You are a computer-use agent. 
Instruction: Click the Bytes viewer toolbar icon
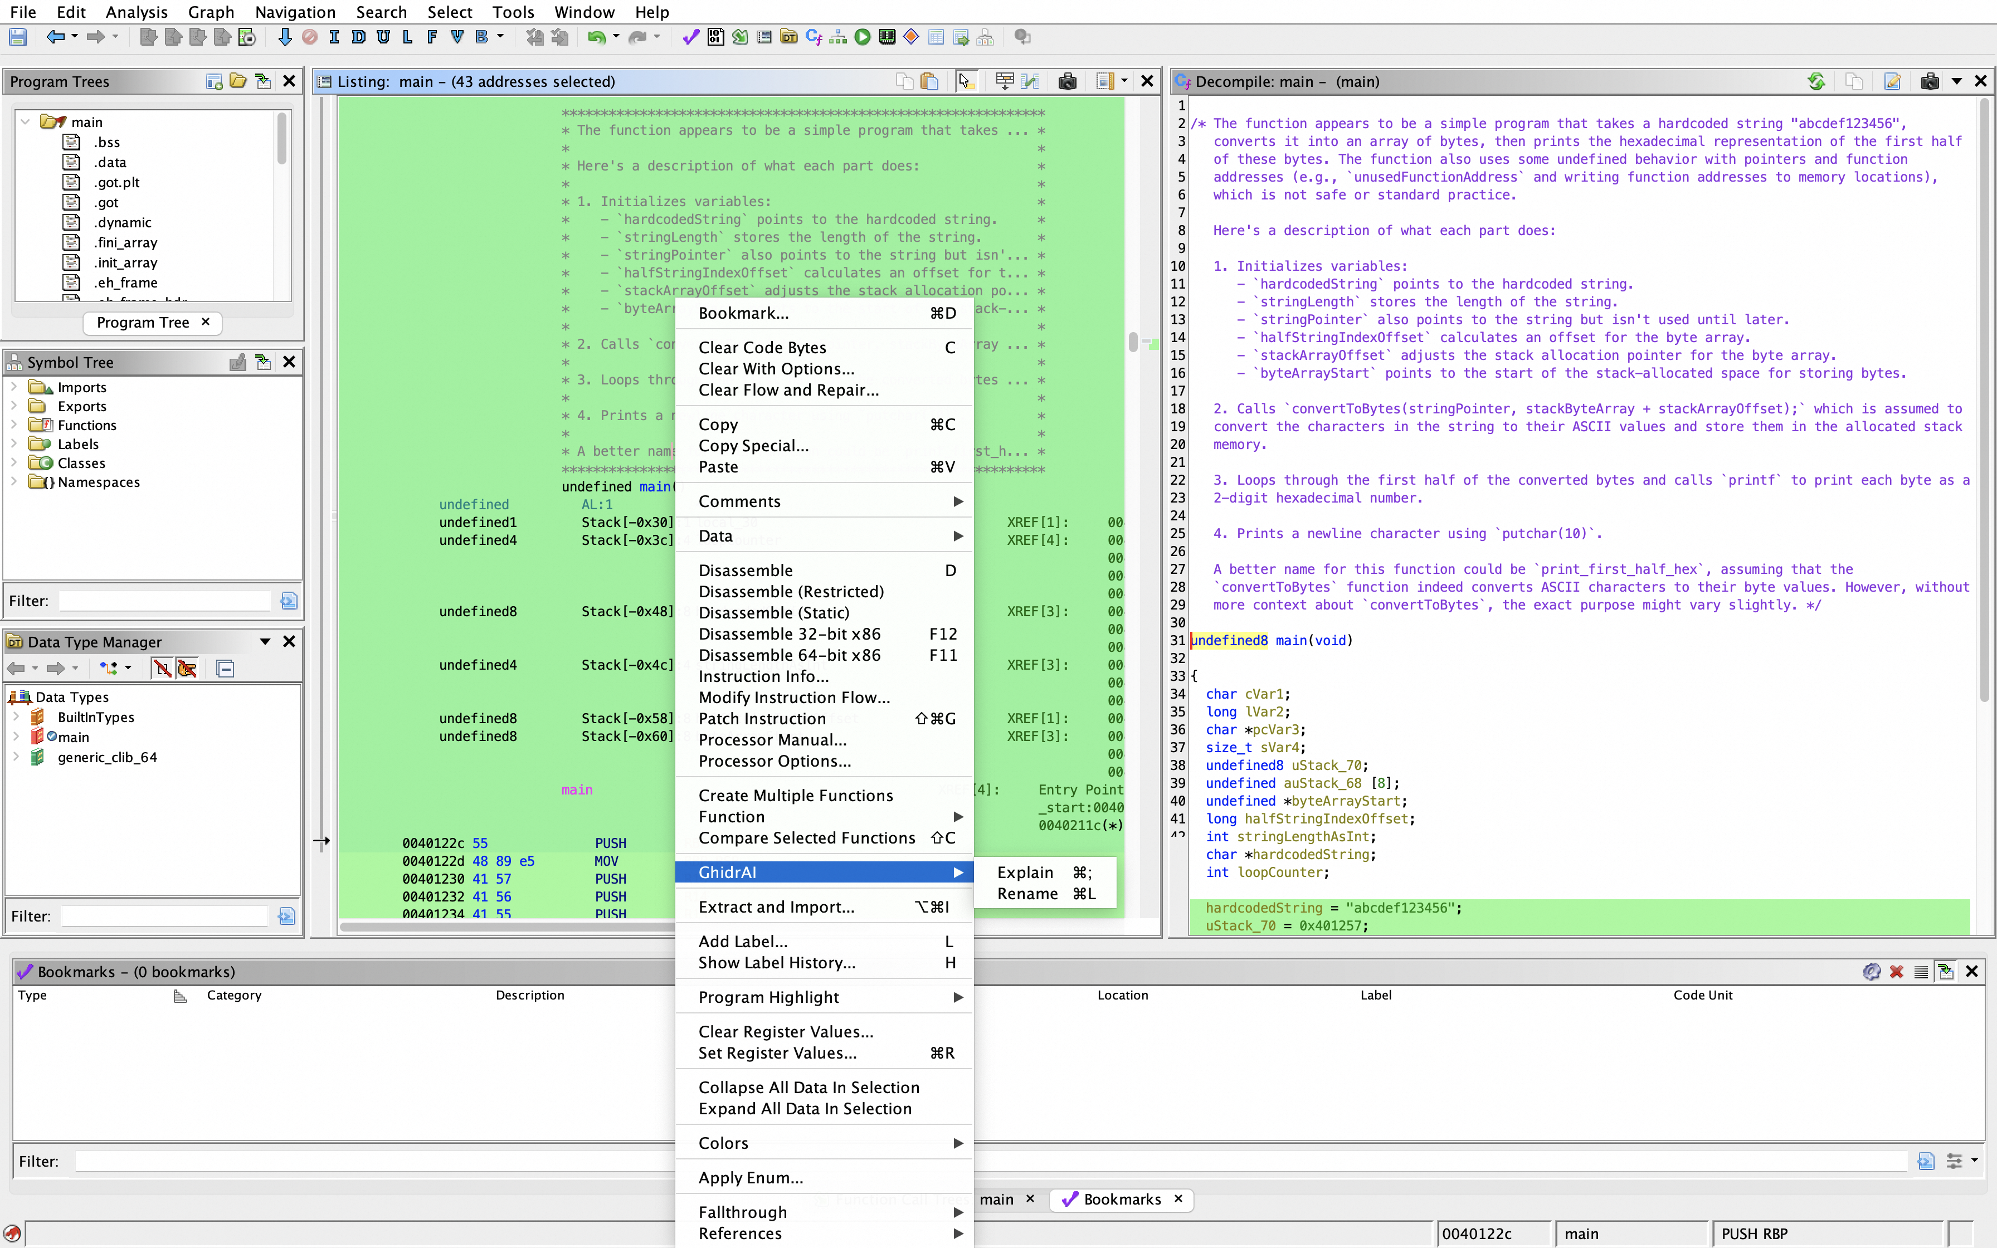pos(715,37)
